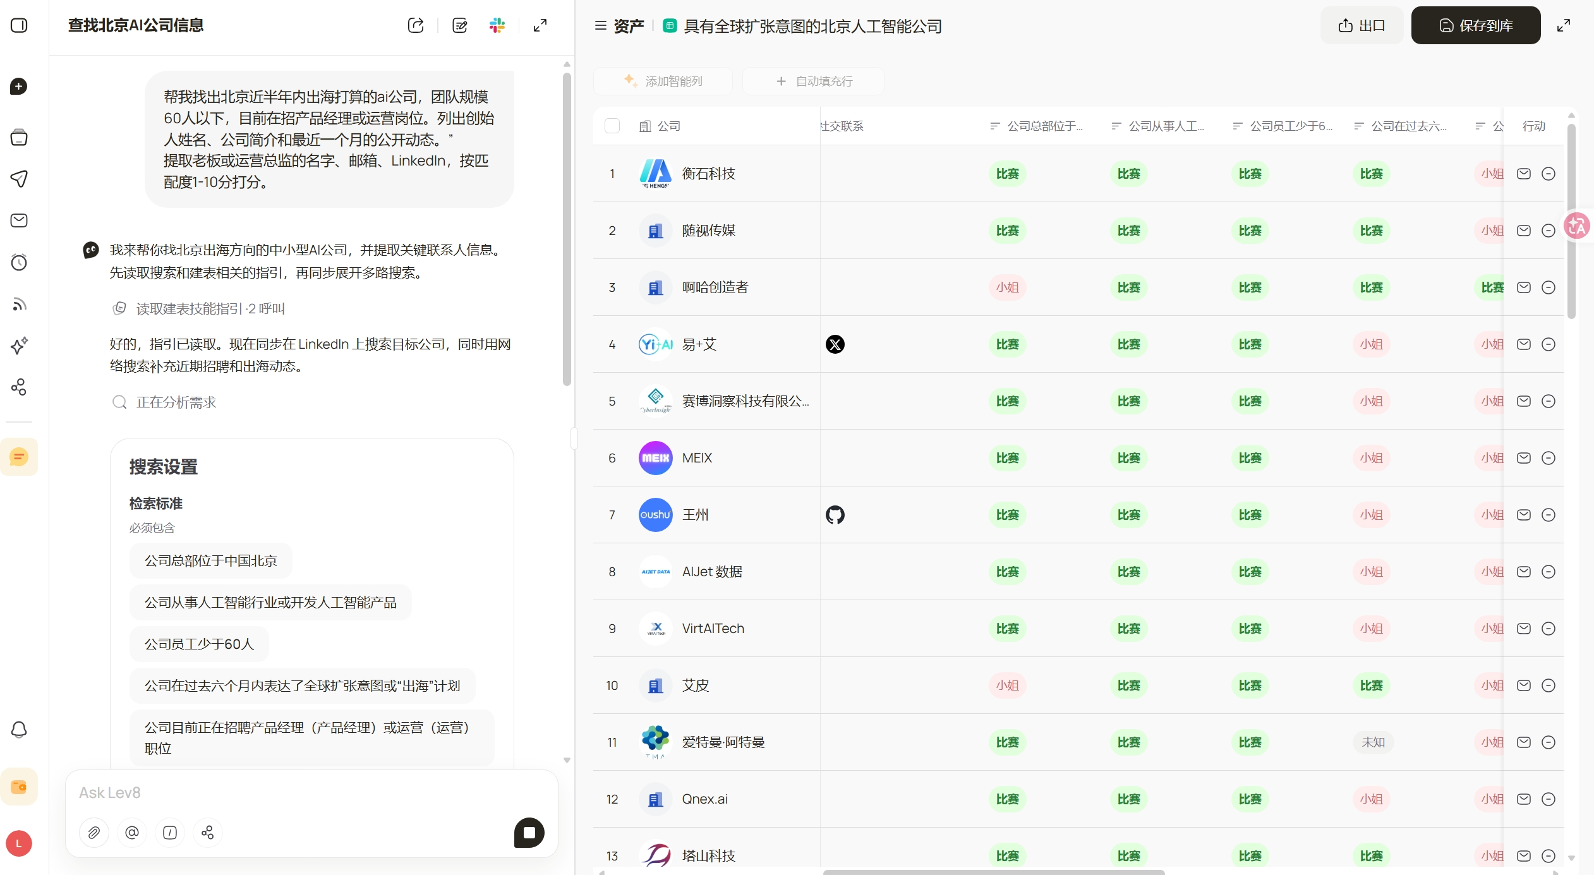The height and width of the screenshot is (875, 1594).
Task: Stop generation with black stop button
Action: pyautogui.click(x=529, y=833)
